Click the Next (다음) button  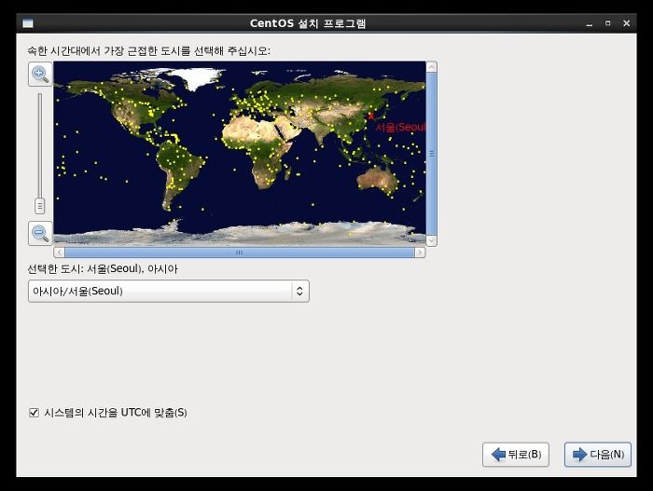pyautogui.click(x=598, y=455)
